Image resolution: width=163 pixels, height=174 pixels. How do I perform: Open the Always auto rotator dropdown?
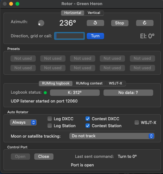pyautogui.click(x=23, y=122)
